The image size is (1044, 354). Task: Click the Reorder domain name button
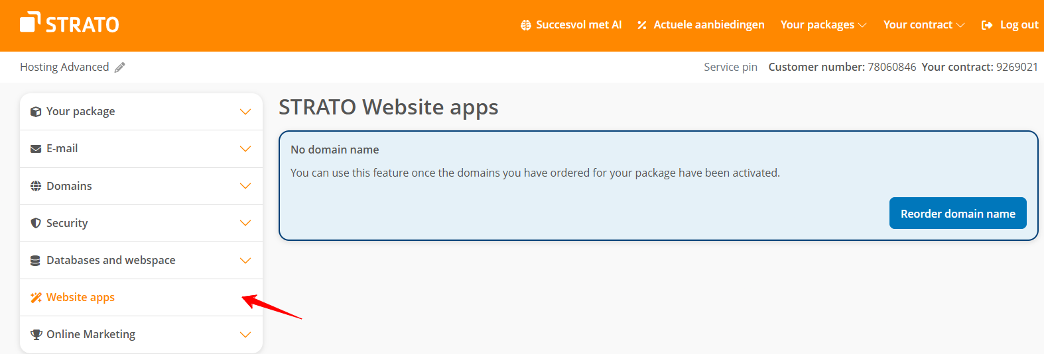[957, 213]
